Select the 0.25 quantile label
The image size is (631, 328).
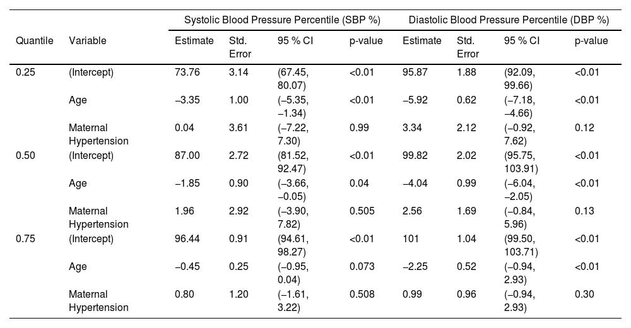(x=25, y=73)
